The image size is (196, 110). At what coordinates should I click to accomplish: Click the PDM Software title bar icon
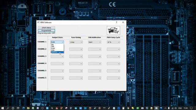click(x=39, y=22)
